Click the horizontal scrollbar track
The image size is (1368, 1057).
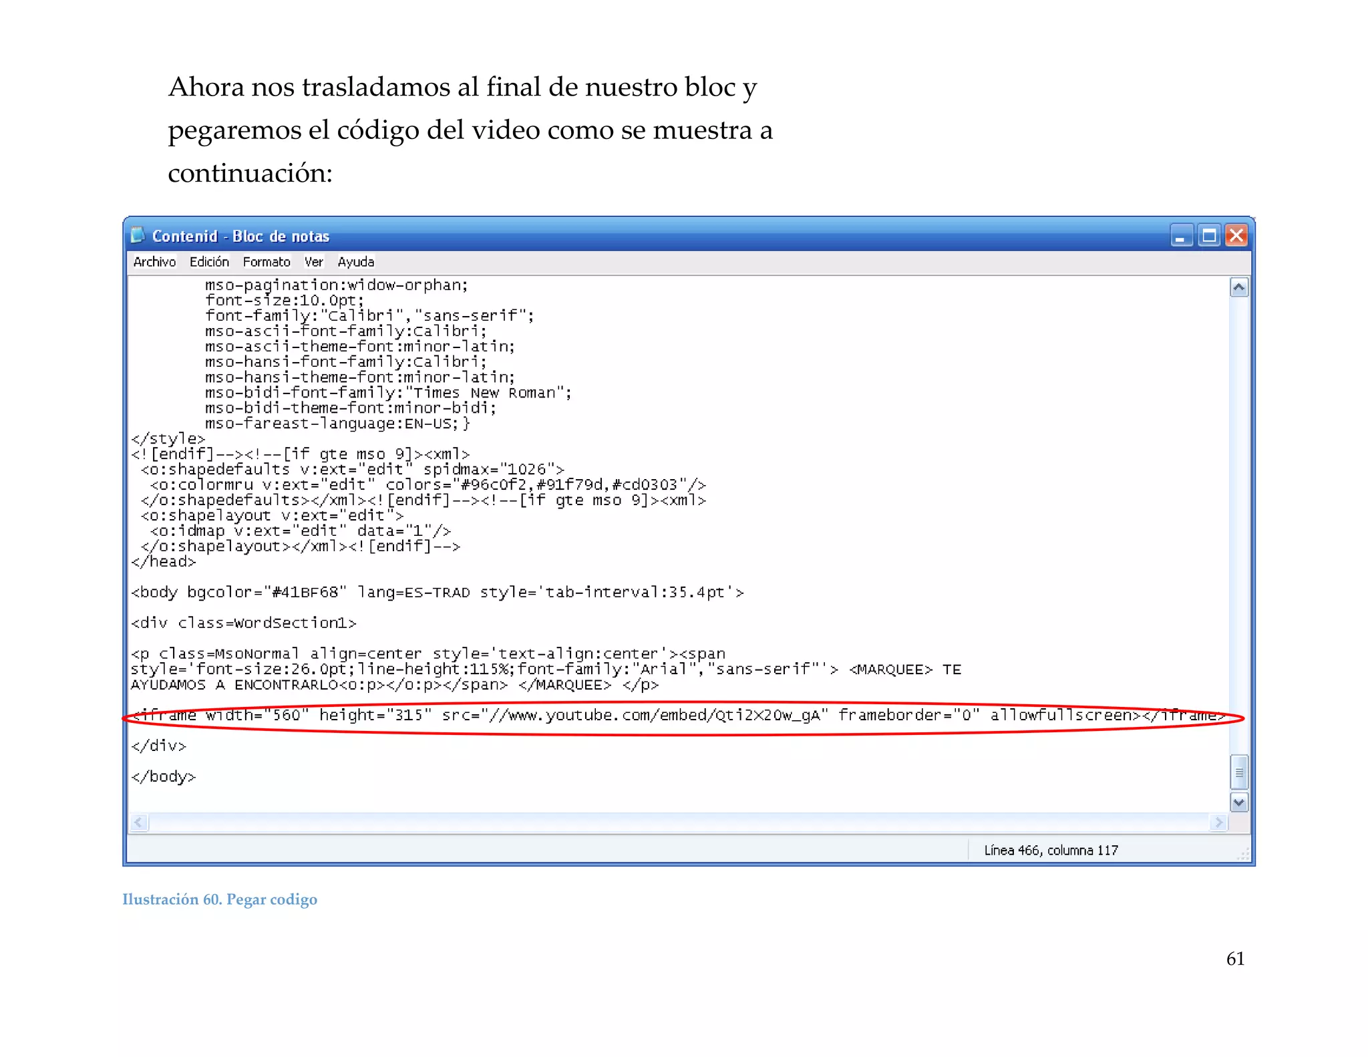[x=678, y=822]
